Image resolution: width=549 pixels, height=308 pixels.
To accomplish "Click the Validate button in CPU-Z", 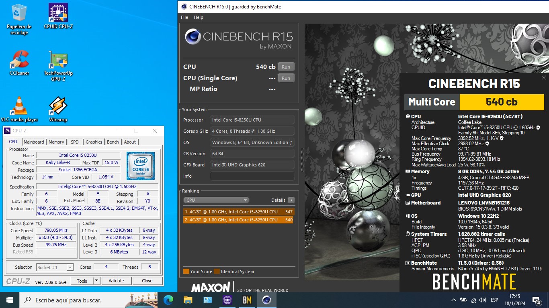I will (117, 281).
